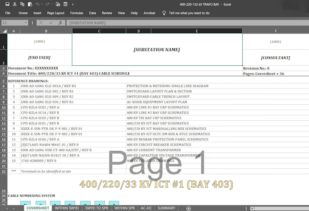Click the [CONSULTANT] cell
This screenshot has width=309, height=211.
point(276,58)
